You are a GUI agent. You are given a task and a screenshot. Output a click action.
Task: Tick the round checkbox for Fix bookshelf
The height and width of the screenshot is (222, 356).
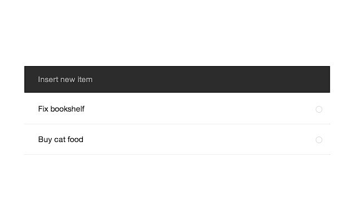tap(319, 109)
